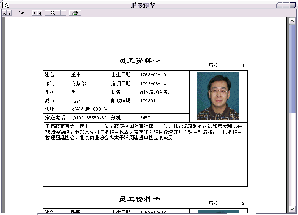Click the 地址 label
Image resolution: width=298 pixels, height=215 pixels.
(49, 109)
